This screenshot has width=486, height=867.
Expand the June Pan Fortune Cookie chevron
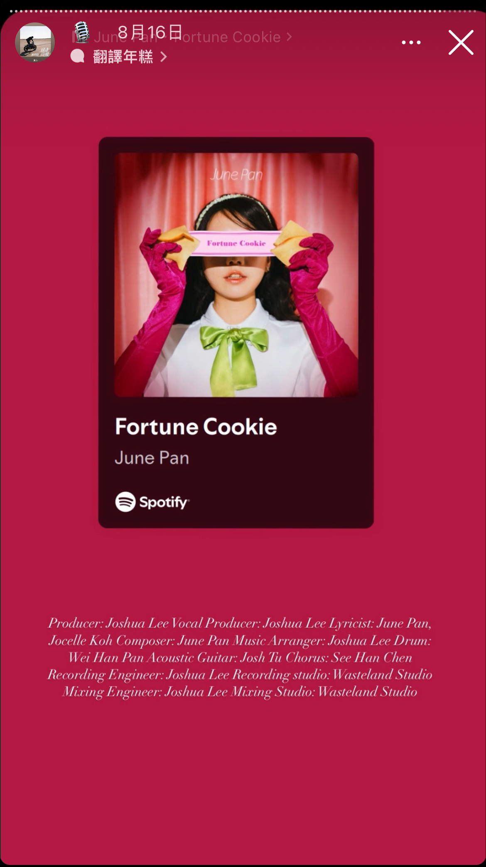[x=289, y=37]
